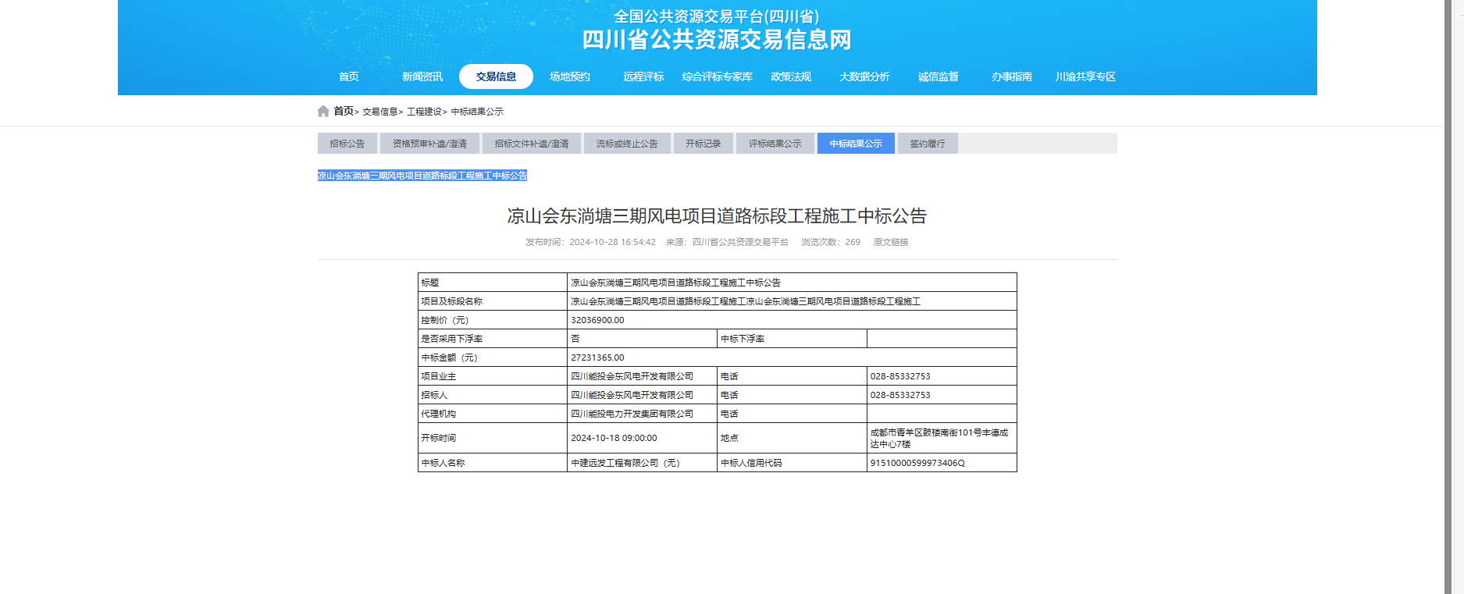The width and height of the screenshot is (1464, 594).
Task: Click 工程建设 breadcrumb link
Action: click(424, 112)
